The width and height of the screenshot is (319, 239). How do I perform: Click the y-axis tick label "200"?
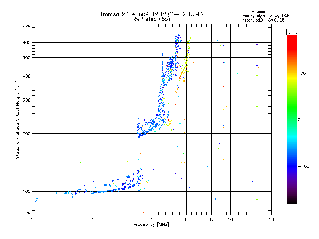point(26,134)
